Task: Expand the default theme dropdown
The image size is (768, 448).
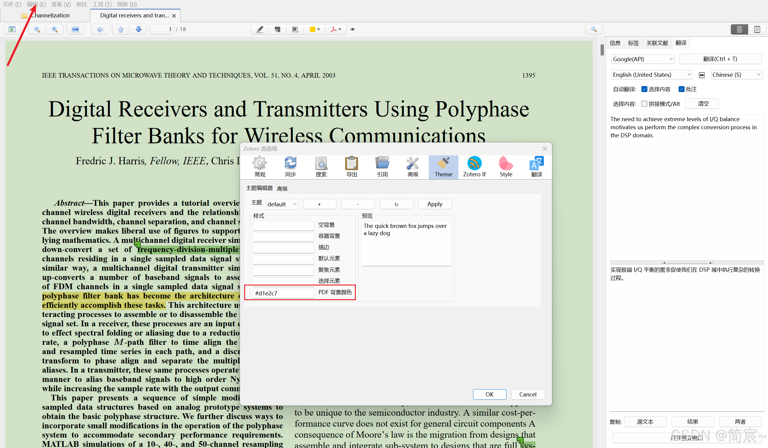Action: (x=282, y=204)
